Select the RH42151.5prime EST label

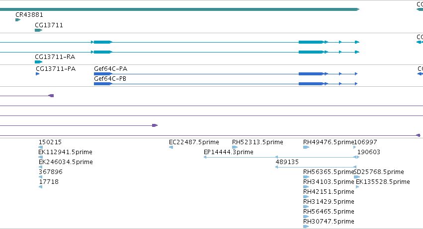329,192
